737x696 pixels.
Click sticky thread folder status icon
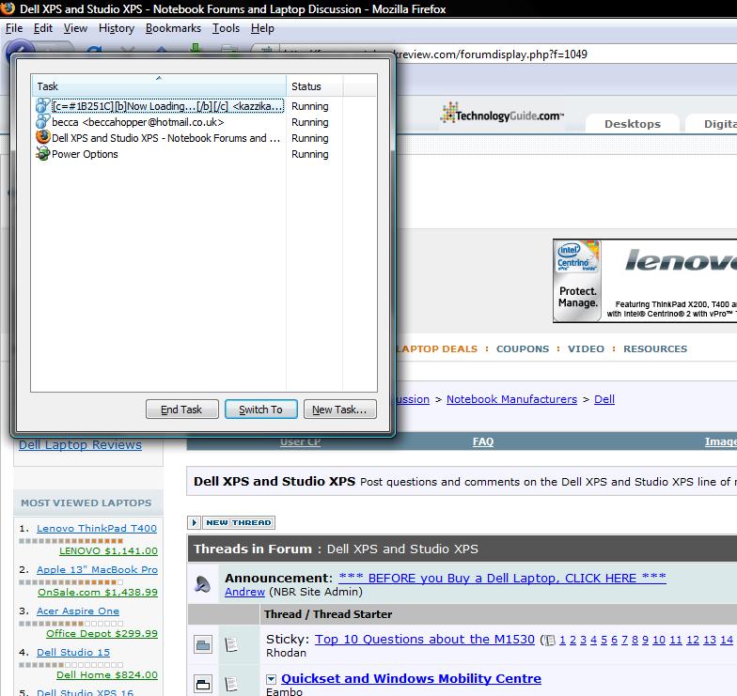203,644
